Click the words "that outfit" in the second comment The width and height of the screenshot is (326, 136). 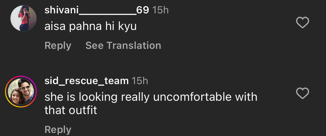tap(71, 110)
